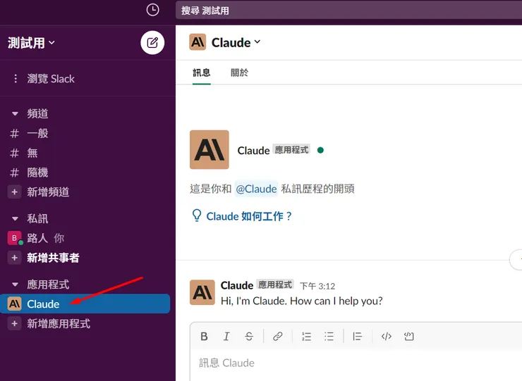
Task: Click the 下午 3:12 timestamp
Action: 317,286
